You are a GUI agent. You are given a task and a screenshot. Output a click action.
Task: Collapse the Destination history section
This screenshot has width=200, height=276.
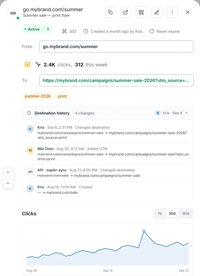tap(187, 113)
